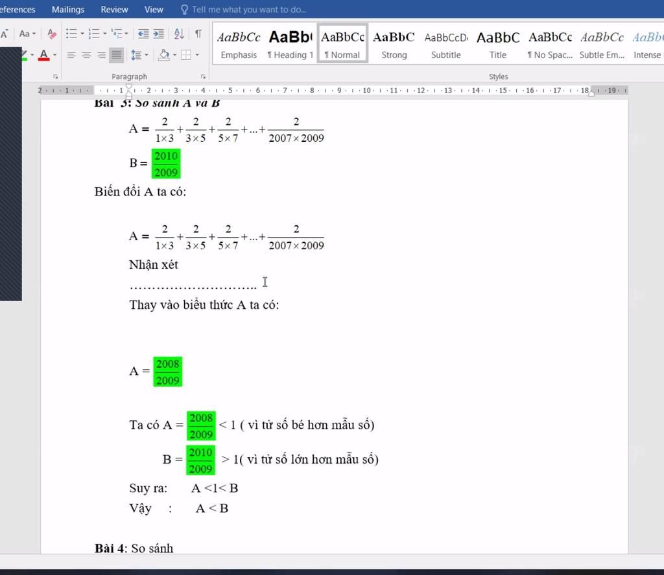This screenshot has height=575, width=664.
Task: Click the Multilevel List icon
Action: point(116,34)
